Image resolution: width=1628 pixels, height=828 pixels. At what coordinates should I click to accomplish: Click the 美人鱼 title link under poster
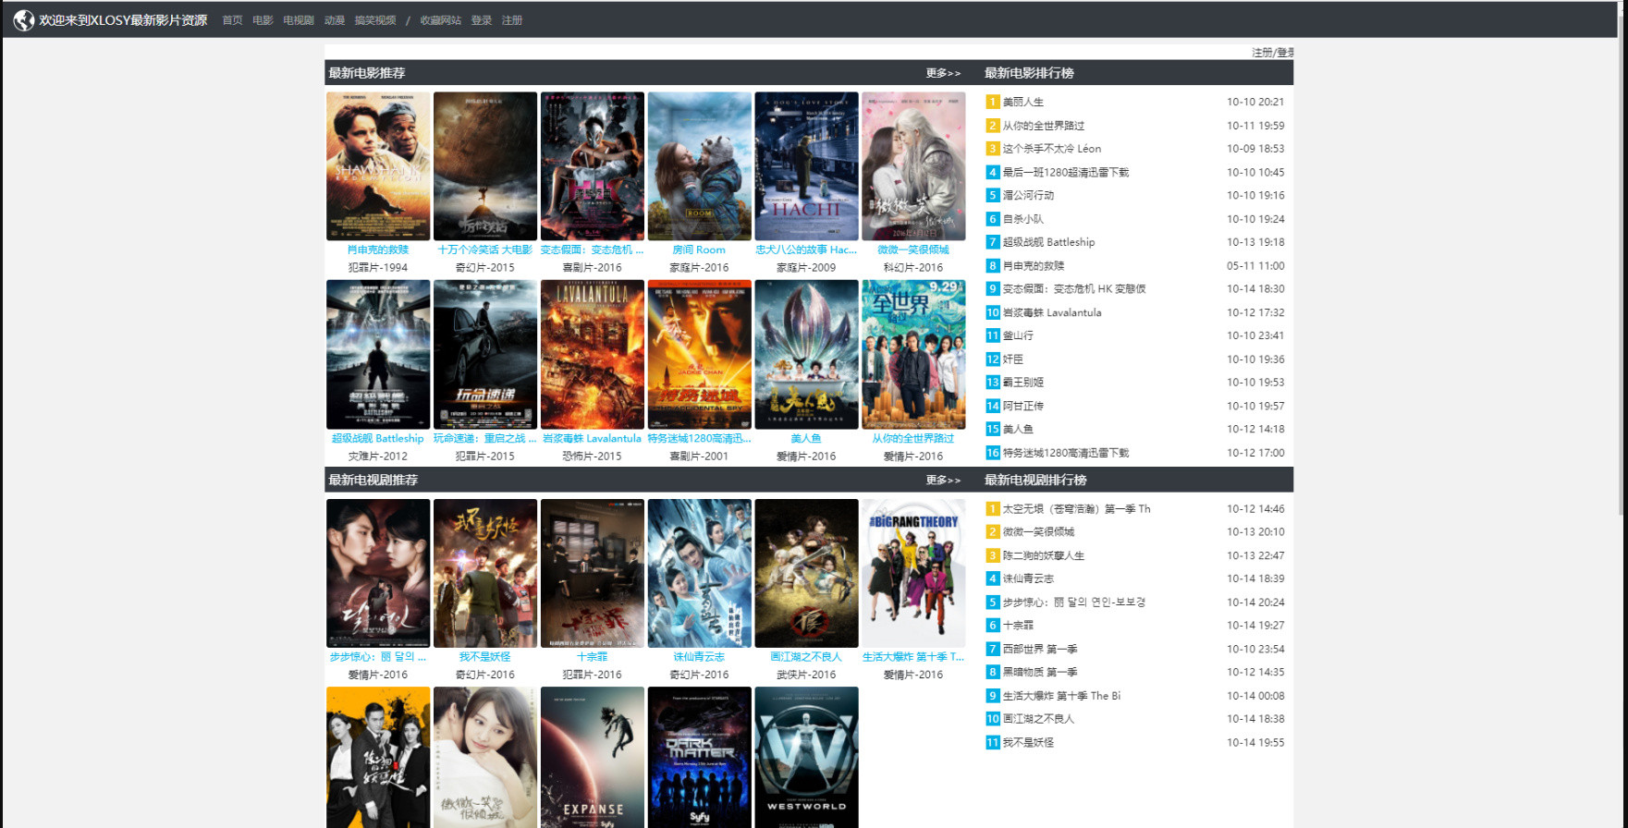[806, 438]
